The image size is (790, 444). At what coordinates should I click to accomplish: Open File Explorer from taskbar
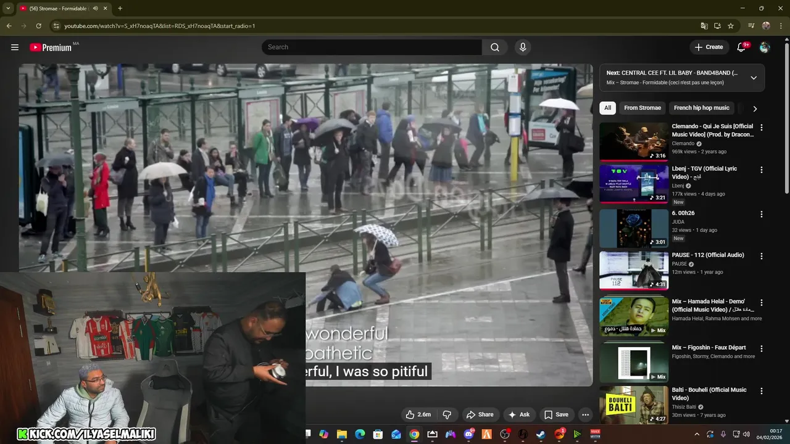tap(342, 435)
